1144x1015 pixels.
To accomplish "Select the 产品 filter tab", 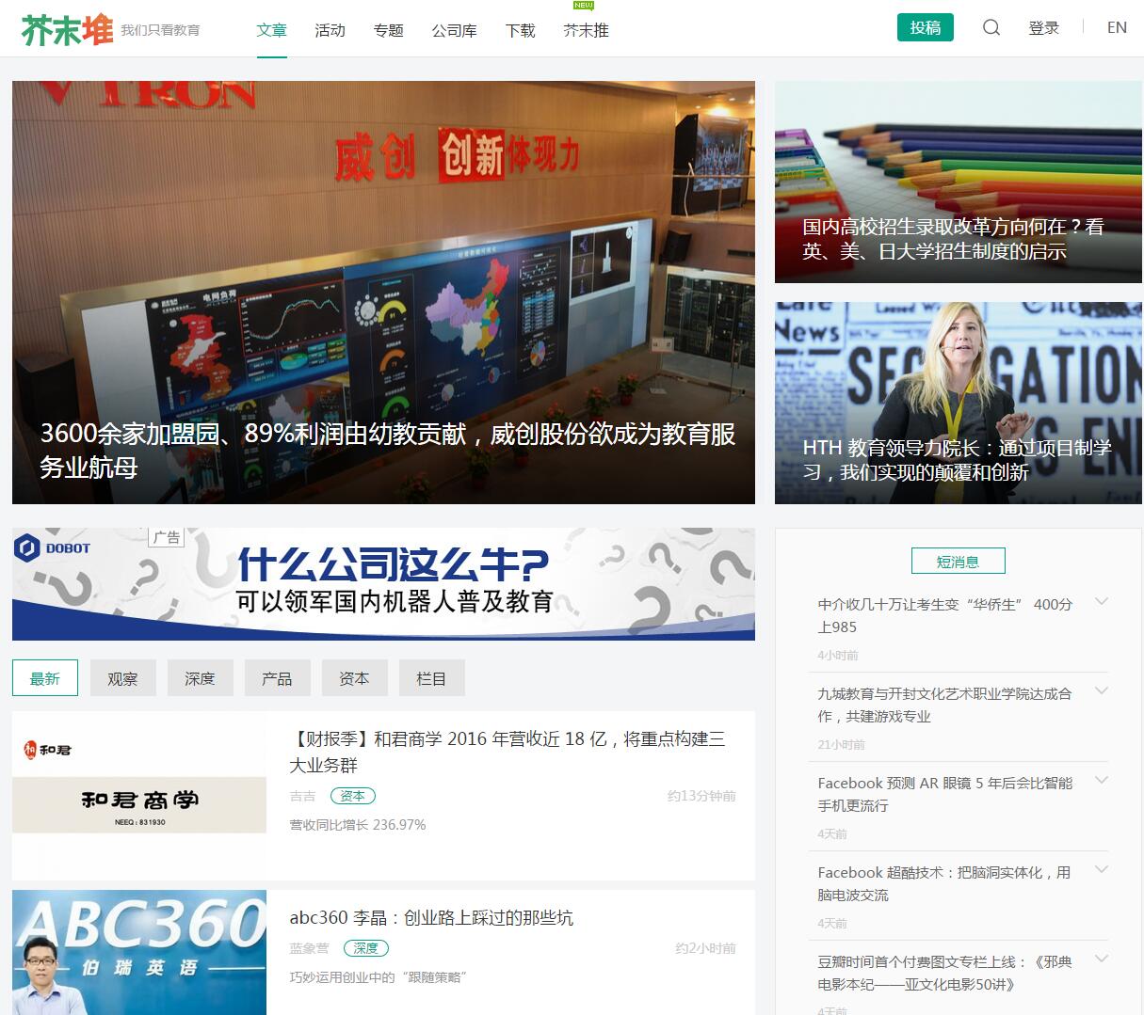I will 277,678.
